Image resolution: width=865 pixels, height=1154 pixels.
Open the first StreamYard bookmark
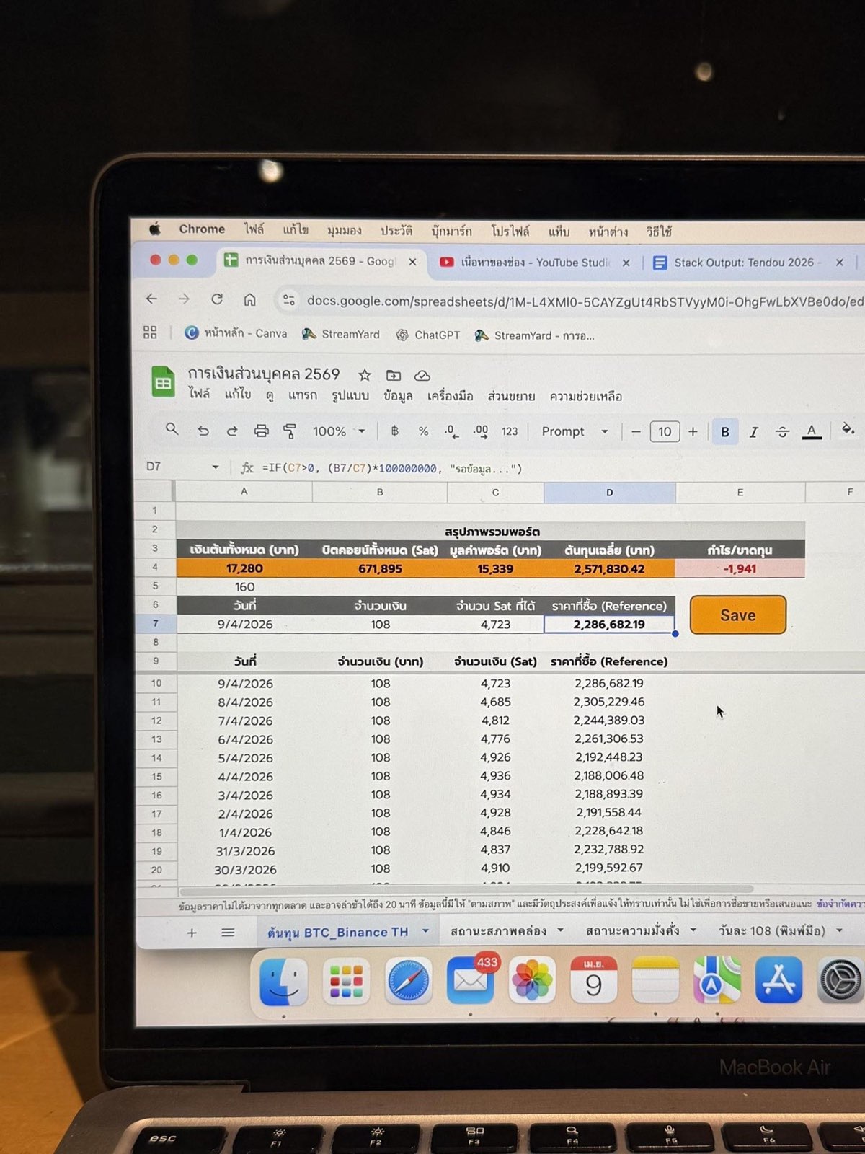[x=341, y=334]
